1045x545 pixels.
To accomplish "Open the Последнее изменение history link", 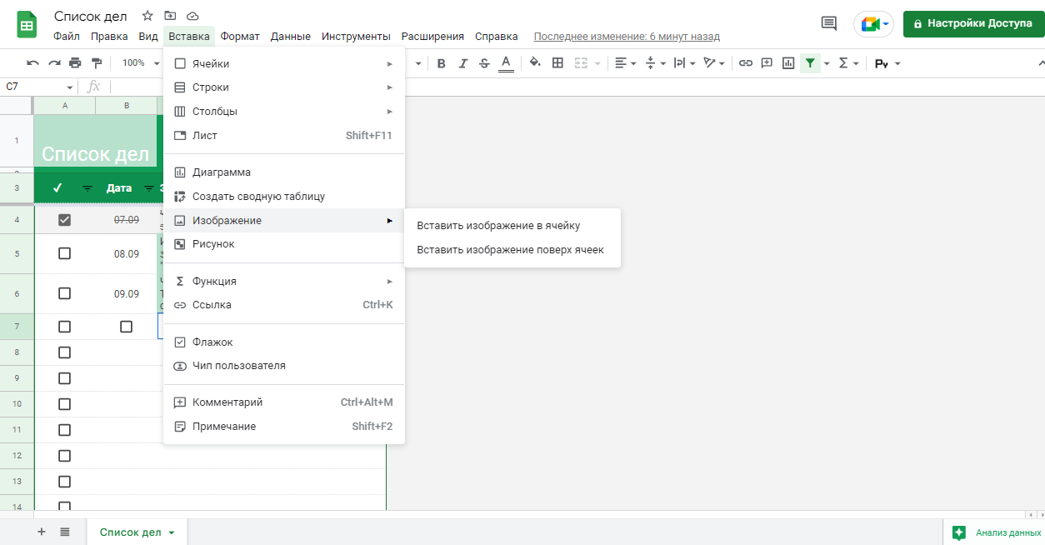I will [627, 37].
